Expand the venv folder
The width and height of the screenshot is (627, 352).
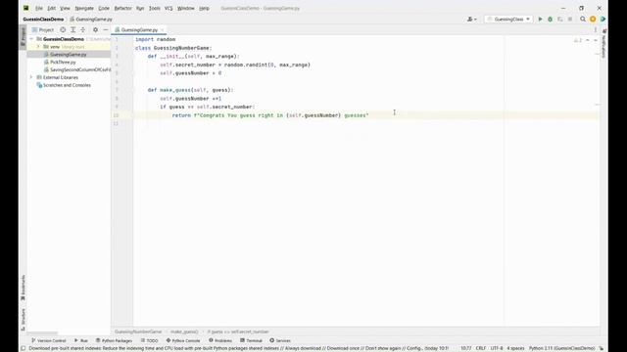pyautogui.click(x=38, y=47)
